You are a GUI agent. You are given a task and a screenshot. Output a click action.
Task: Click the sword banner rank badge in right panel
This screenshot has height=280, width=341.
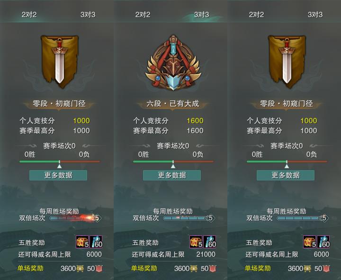(x=287, y=62)
